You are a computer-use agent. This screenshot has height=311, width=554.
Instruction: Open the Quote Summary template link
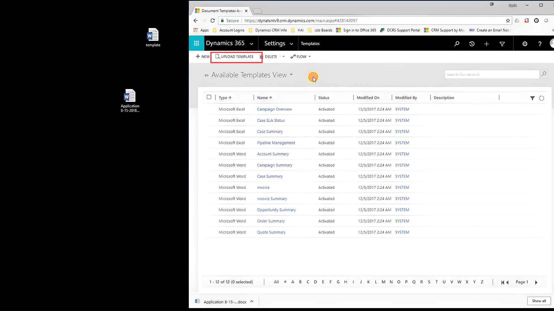click(271, 232)
